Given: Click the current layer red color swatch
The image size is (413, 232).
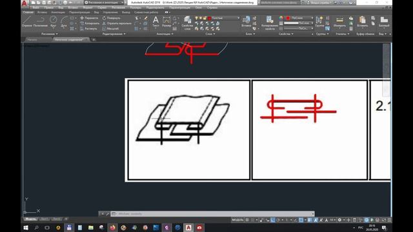Looking at the screenshot, I should pos(209,18).
